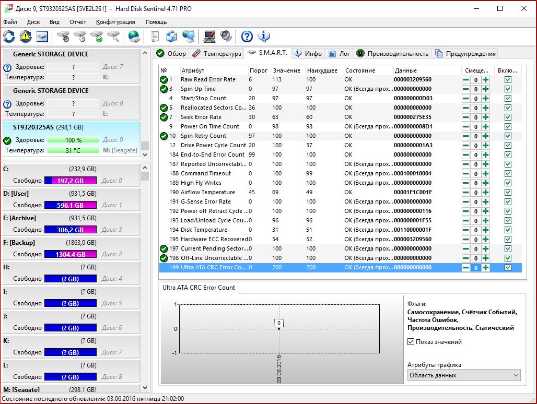Image resolution: width=537 pixels, height=404 pixels.
Task: Open the Область данных graph attribute dropdown
Action: (464, 375)
